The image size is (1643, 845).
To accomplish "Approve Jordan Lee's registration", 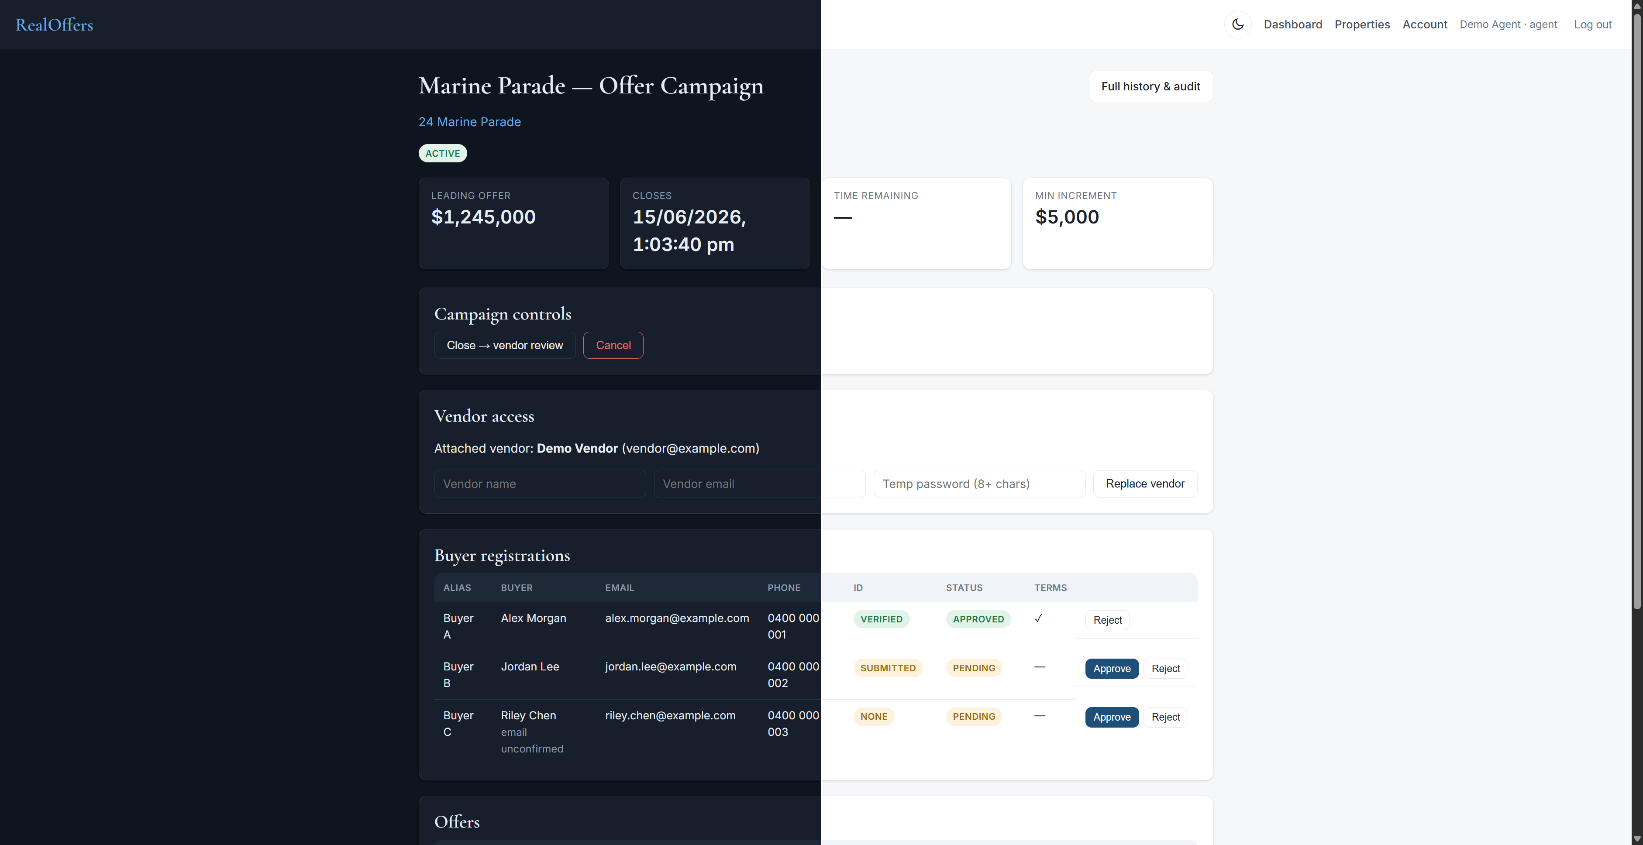I will pyautogui.click(x=1112, y=668).
